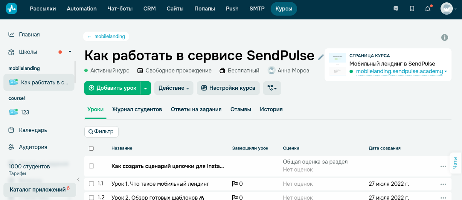Expand the Школы sidebar section
The image size is (462, 200).
[x=70, y=52]
